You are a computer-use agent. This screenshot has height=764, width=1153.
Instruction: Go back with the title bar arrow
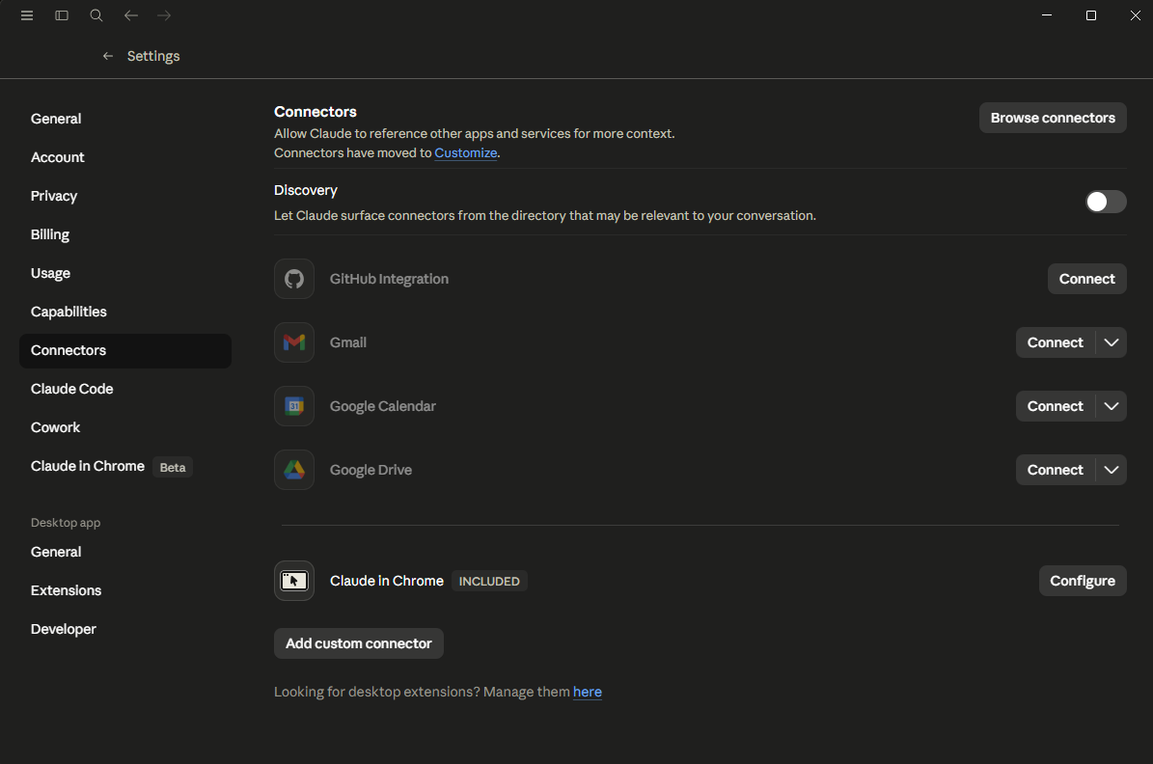point(131,15)
